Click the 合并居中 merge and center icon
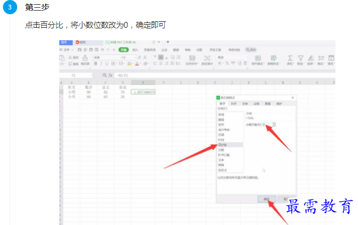This screenshot has width=358, height=225. 192,58
